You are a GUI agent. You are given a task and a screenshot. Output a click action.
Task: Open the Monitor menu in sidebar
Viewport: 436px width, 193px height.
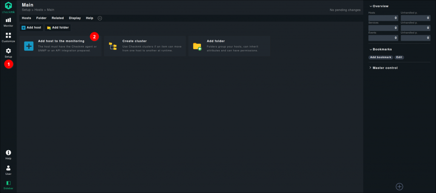[x=8, y=20]
